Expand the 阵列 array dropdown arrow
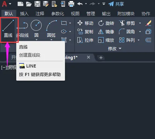This screenshot has width=155, height=139. tap(139, 40)
